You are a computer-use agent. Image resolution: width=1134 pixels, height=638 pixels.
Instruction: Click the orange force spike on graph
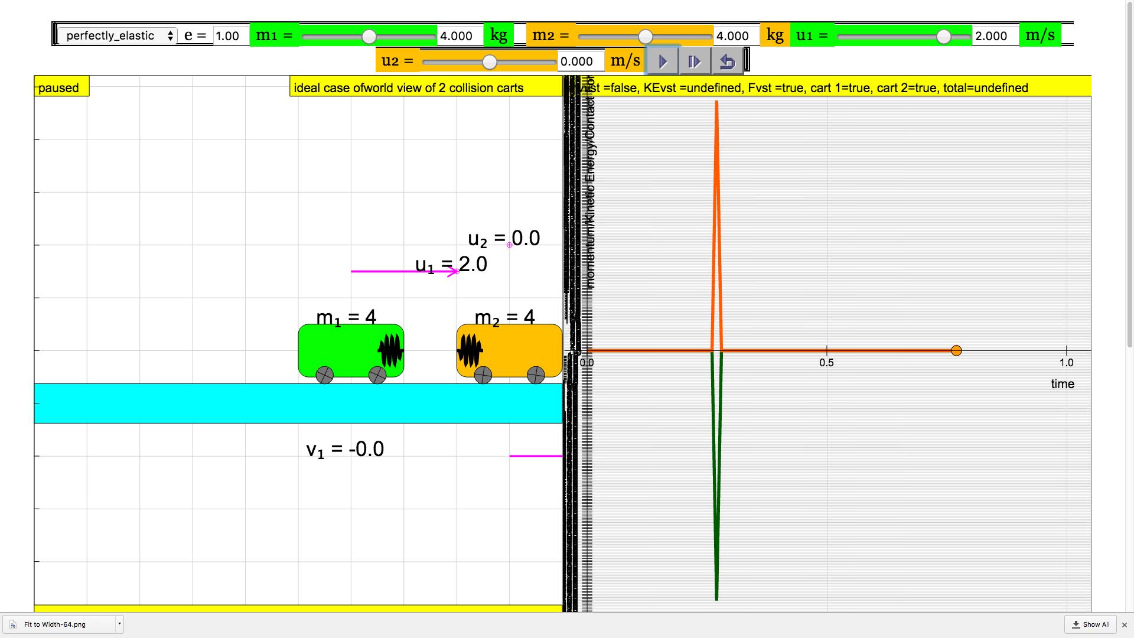pos(716,224)
